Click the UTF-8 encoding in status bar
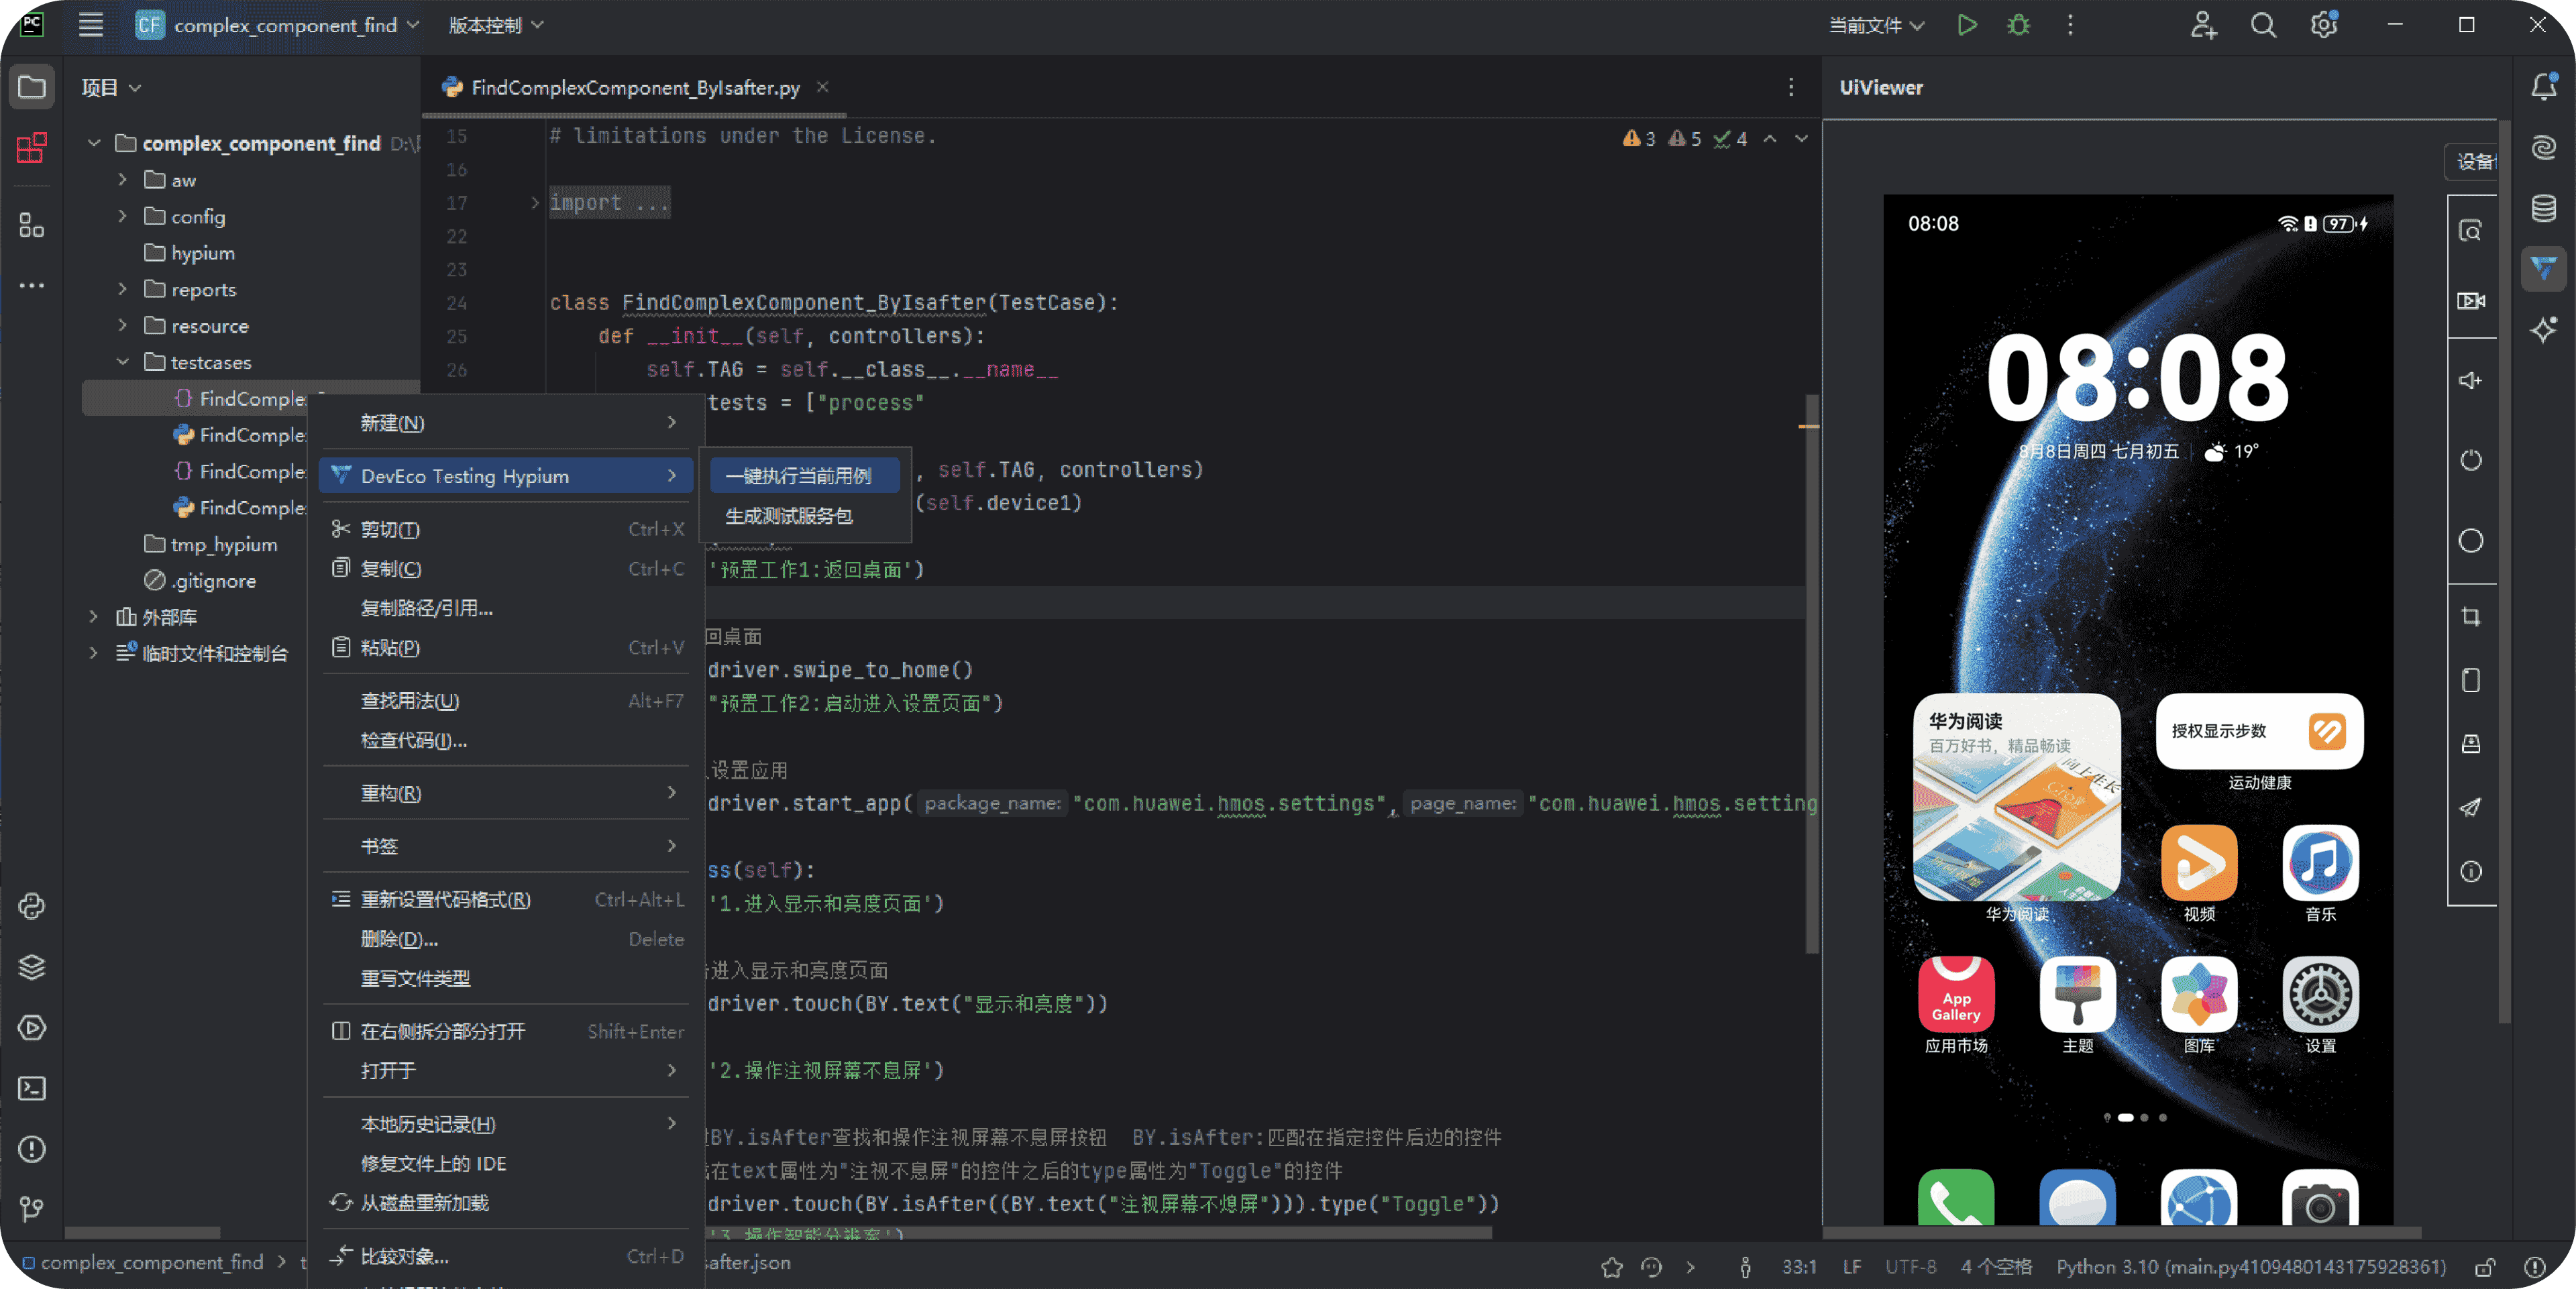 (1910, 1267)
